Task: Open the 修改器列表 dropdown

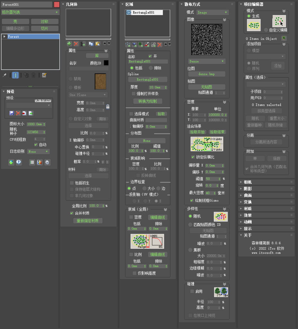Action: [x=30, y=12]
